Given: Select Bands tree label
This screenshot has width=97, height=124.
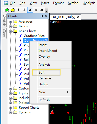Looking at the screenshot, I should click(x=23, y=26).
